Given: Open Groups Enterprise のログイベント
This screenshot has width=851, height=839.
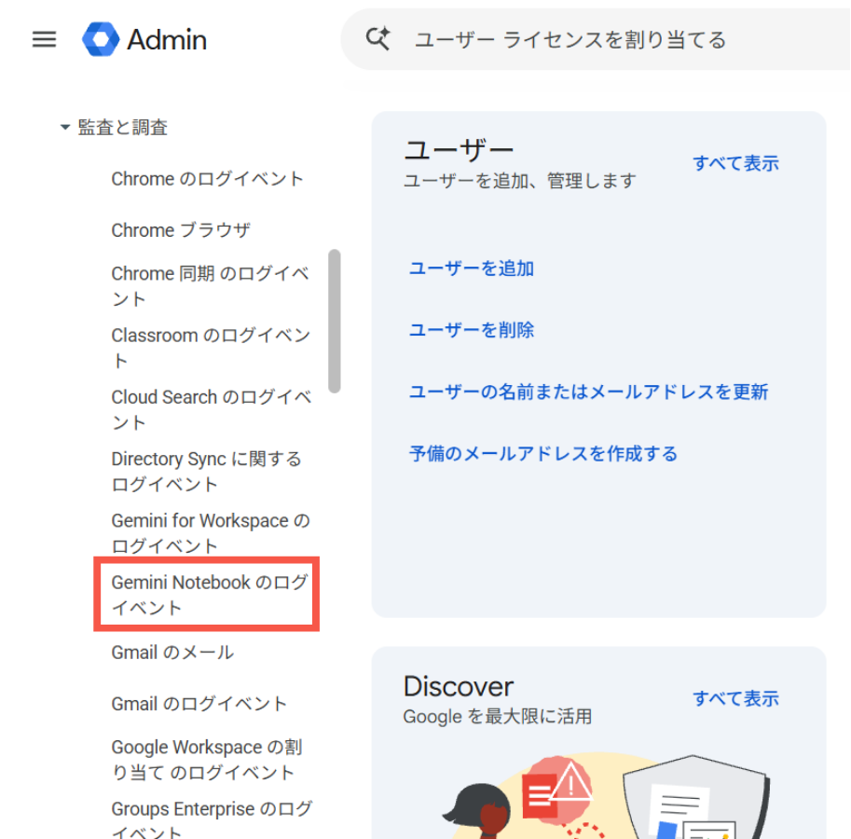Looking at the screenshot, I should coord(212,821).
